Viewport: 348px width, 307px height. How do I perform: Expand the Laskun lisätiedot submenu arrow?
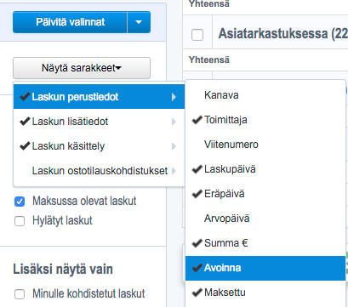point(174,122)
